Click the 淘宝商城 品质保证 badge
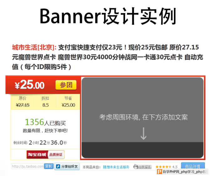 click(45, 154)
